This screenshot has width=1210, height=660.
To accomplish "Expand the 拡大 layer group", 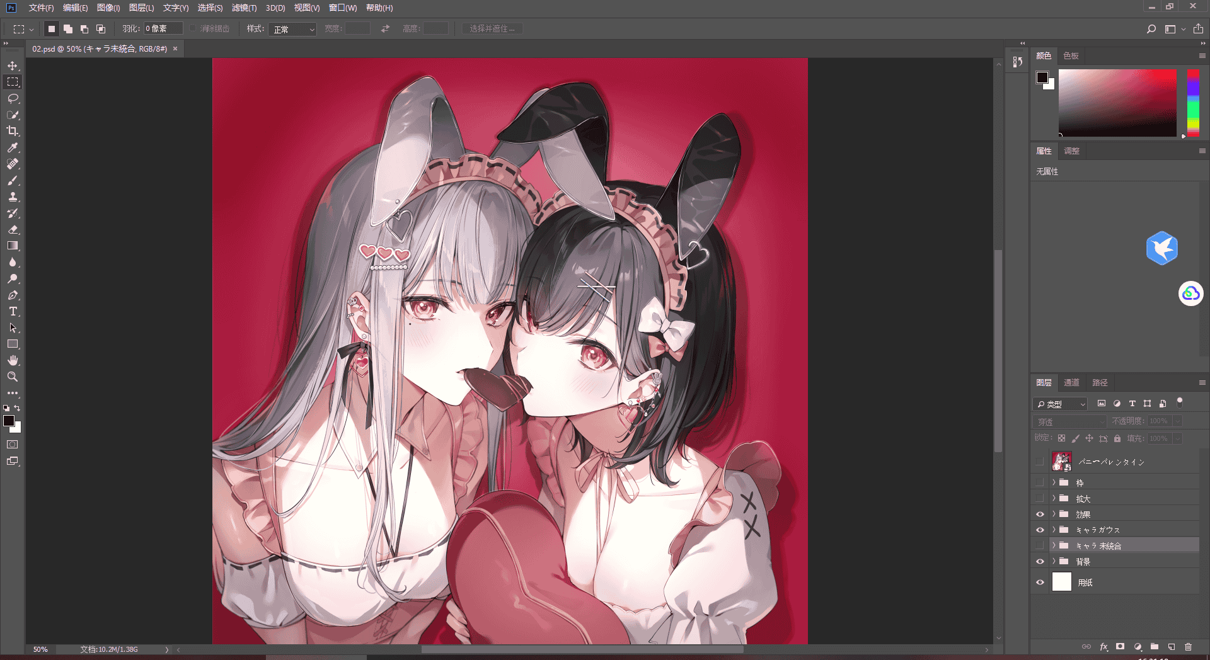I will point(1054,498).
